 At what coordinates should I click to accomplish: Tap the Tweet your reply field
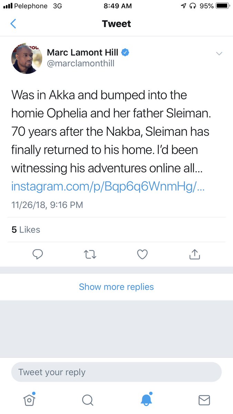coord(116,372)
